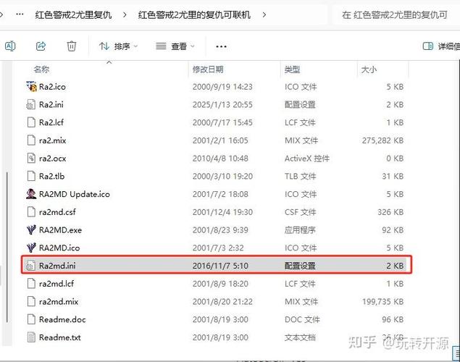
Task: Click the size 275,282 KB
Action: 382,140
